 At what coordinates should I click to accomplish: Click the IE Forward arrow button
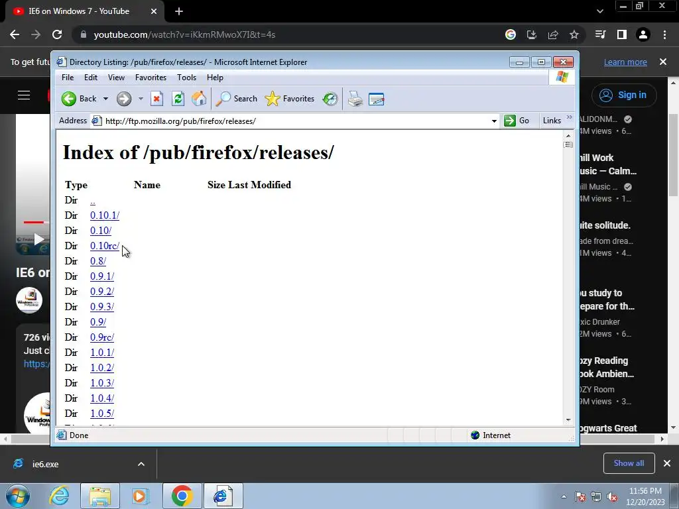click(x=124, y=99)
